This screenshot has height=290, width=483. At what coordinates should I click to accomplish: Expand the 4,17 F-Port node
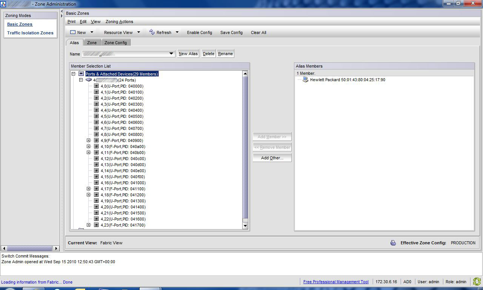89,189
